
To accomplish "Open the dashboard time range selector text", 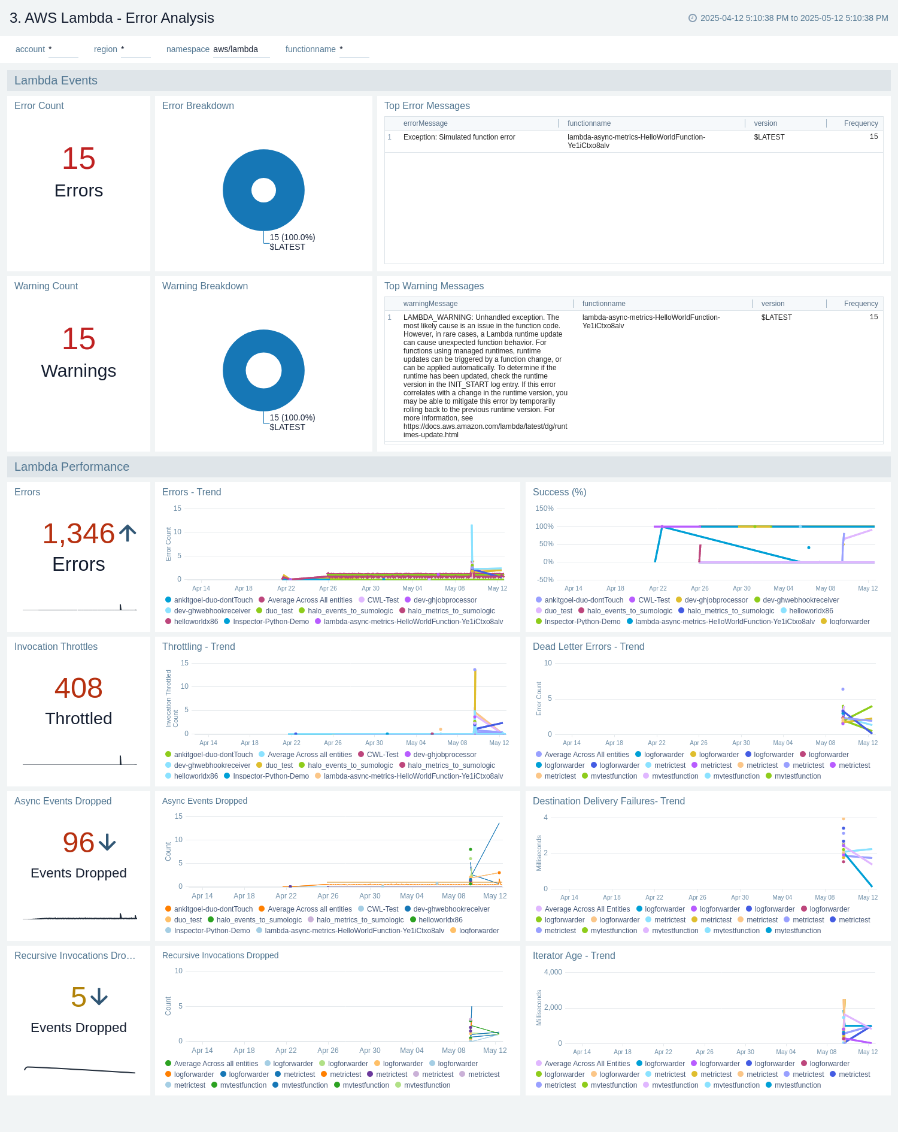I will tap(794, 18).
